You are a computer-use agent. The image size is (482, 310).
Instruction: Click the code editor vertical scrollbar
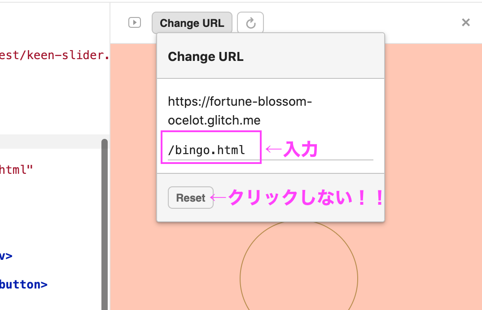point(105,224)
